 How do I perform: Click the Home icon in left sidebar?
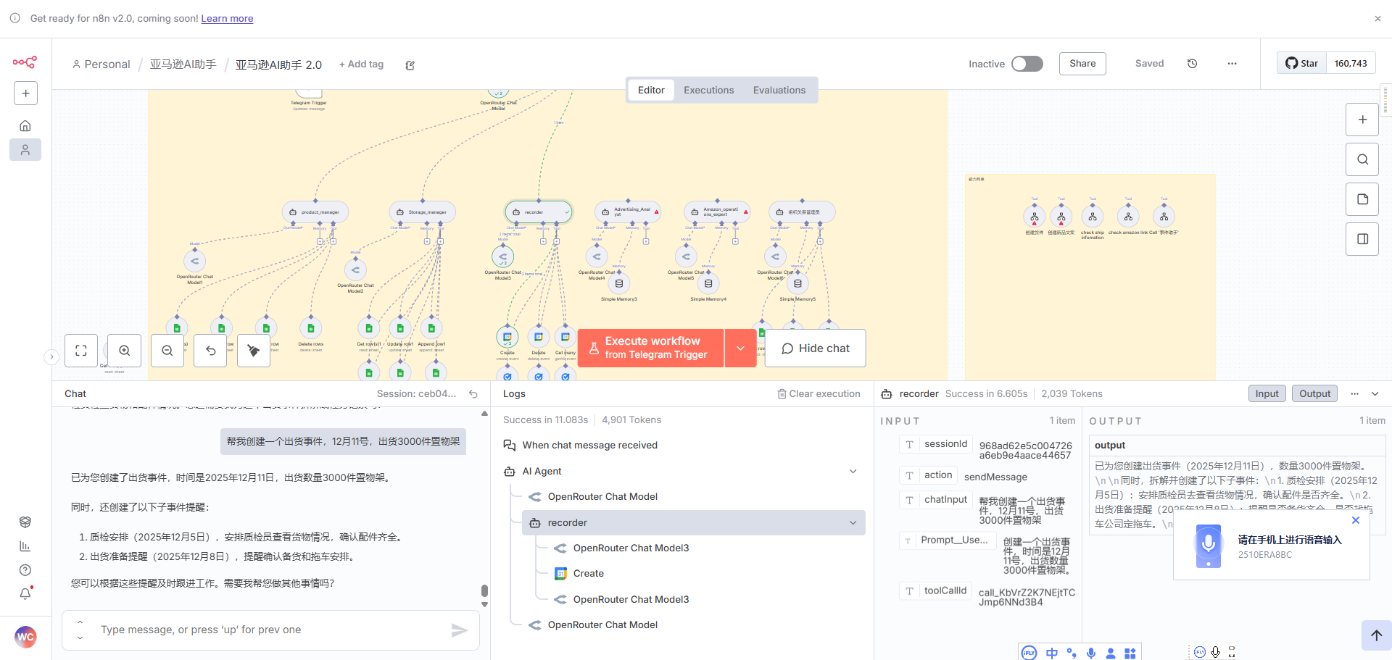tap(25, 126)
